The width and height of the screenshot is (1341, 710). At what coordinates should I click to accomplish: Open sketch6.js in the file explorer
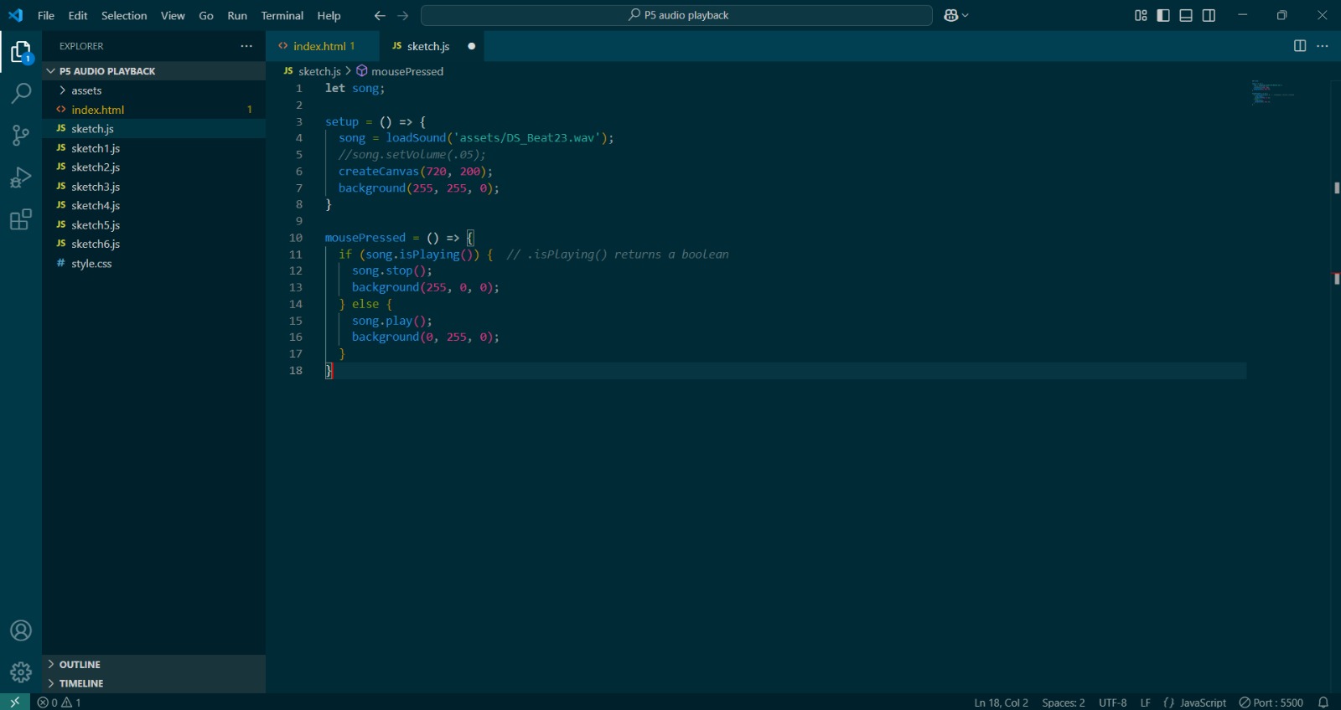[154, 244]
